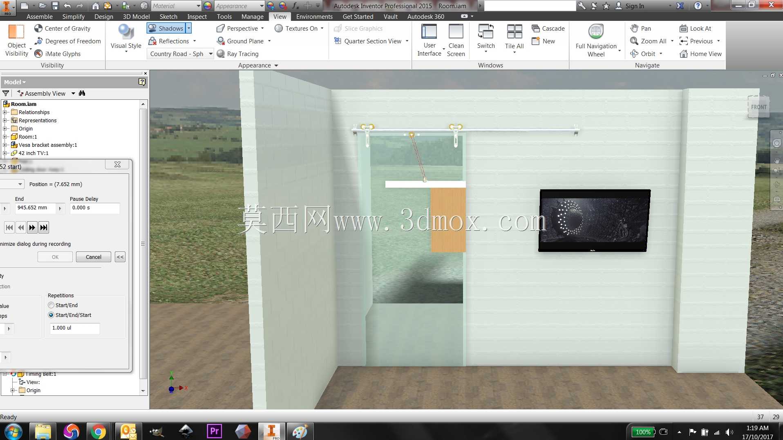Open Google Chrome from taskbar

click(98, 431)
